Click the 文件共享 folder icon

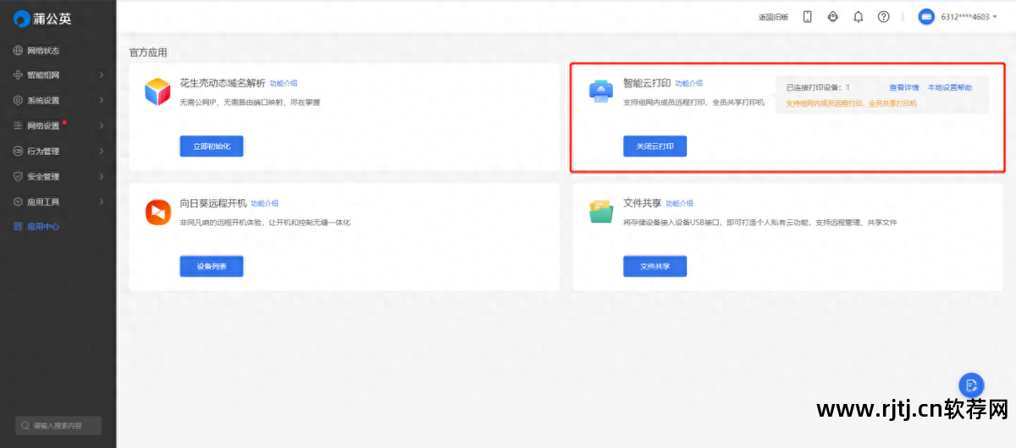600,212
